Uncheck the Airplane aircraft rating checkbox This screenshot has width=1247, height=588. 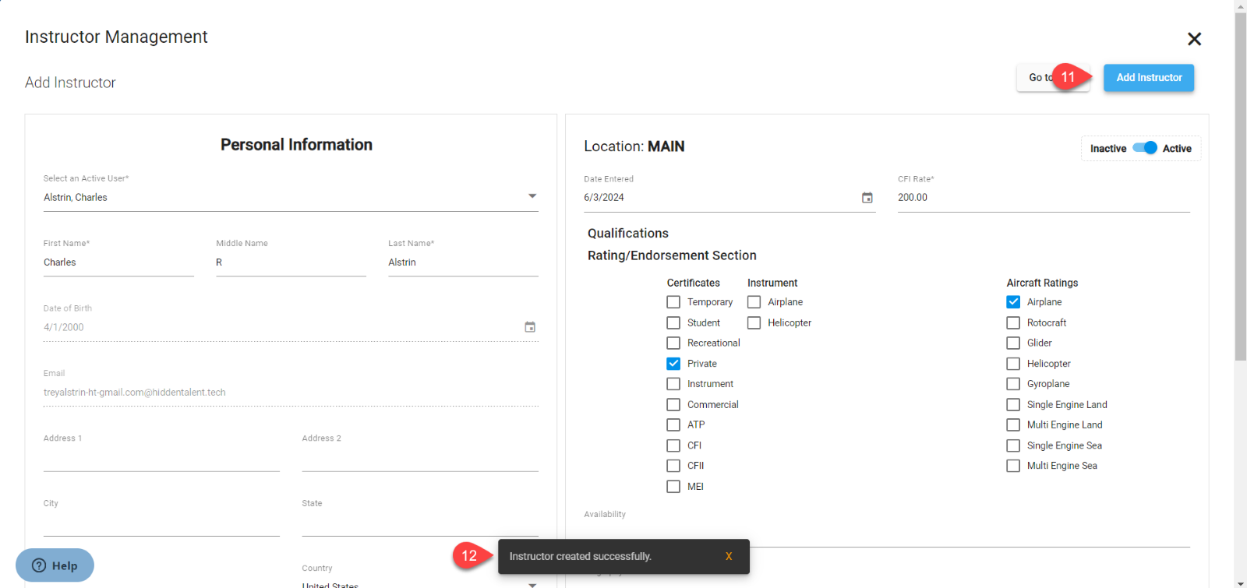coord(1013,302)
